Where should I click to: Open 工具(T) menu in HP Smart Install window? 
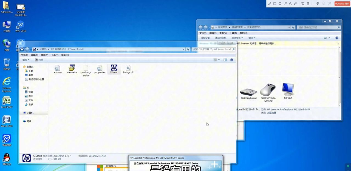[x=55, y=55]
